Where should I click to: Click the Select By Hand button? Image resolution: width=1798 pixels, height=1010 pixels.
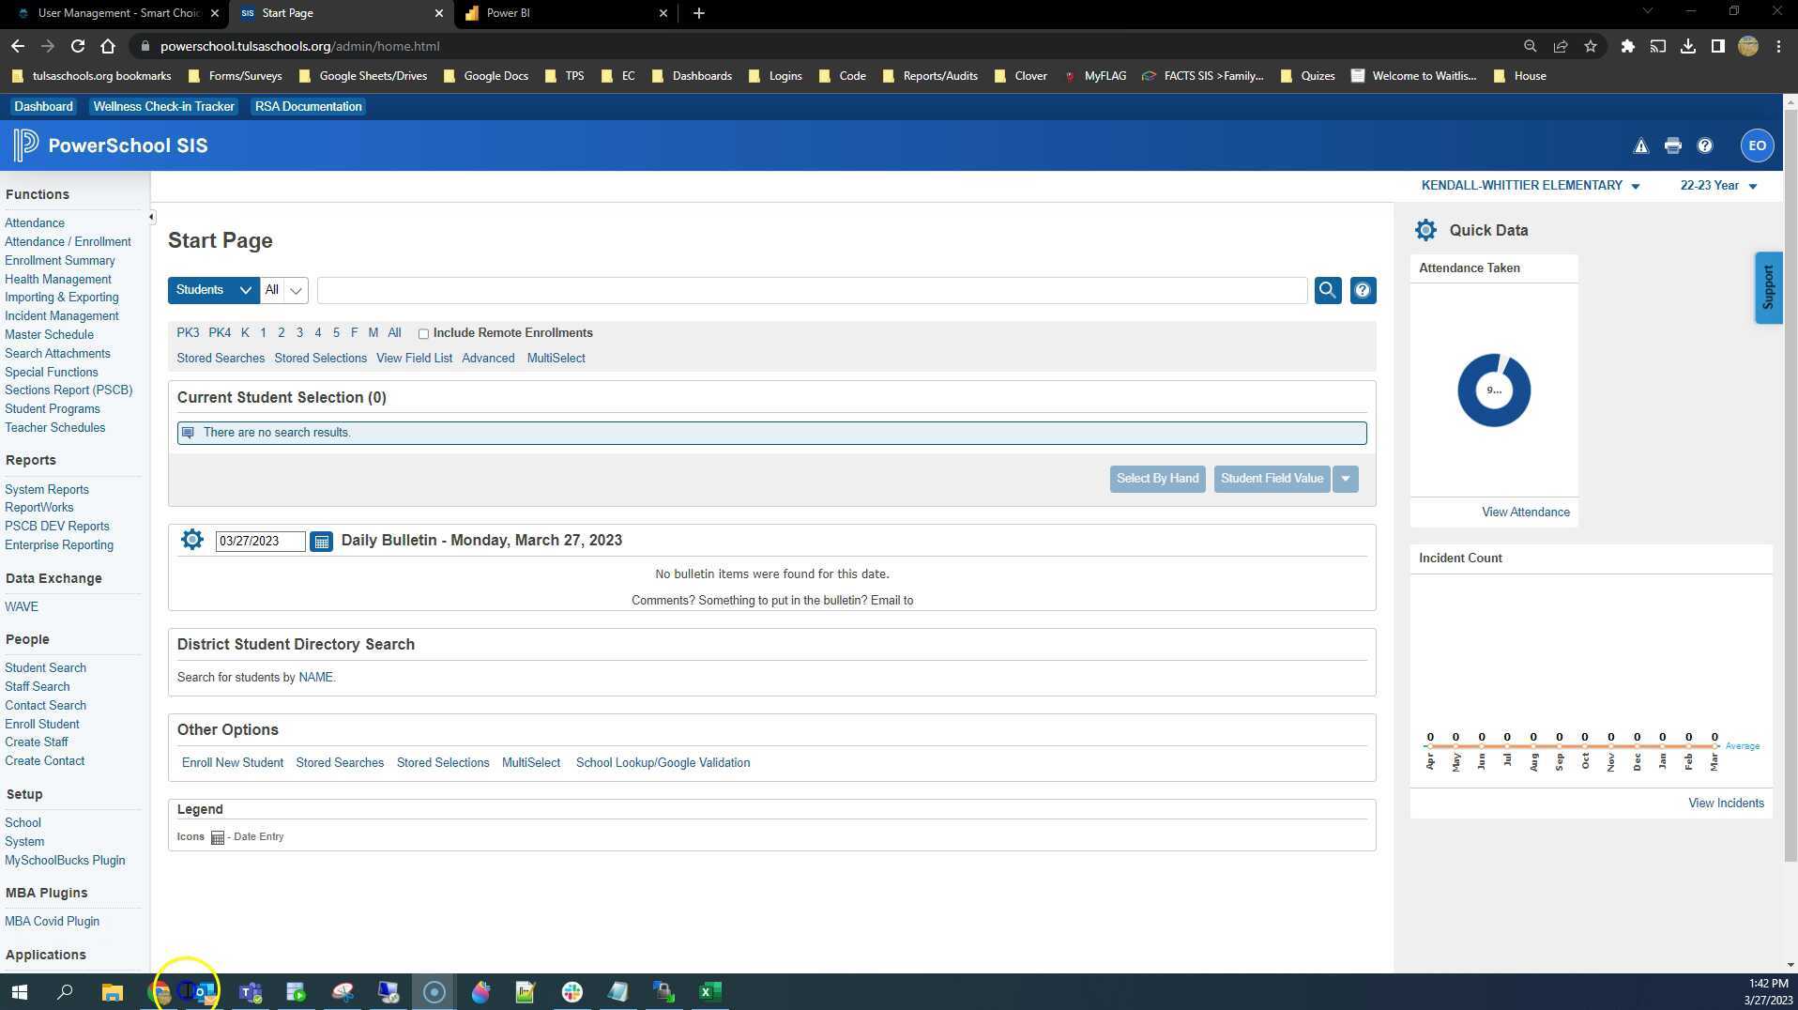click(1157, 479)
